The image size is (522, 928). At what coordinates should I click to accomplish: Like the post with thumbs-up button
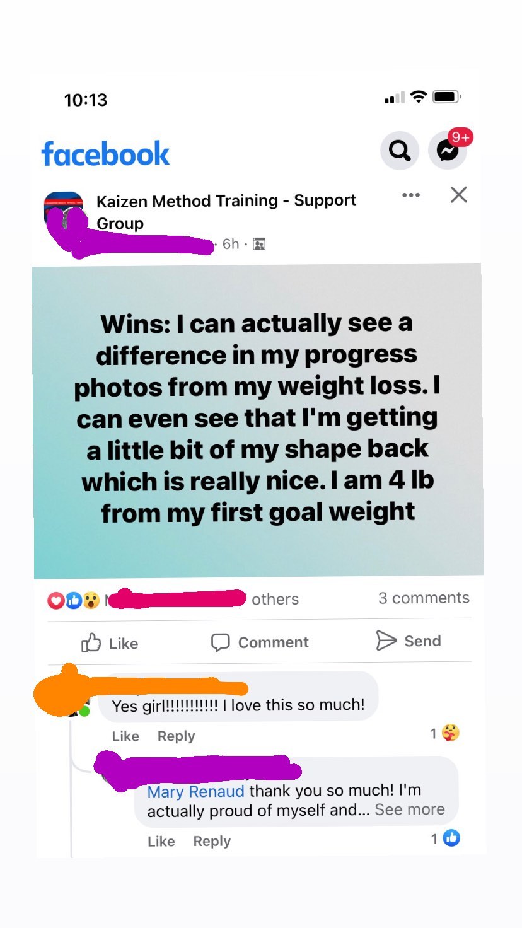click(x=110, y=643)
